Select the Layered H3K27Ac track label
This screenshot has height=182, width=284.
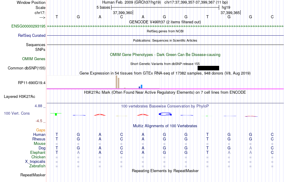coord(19,97)
